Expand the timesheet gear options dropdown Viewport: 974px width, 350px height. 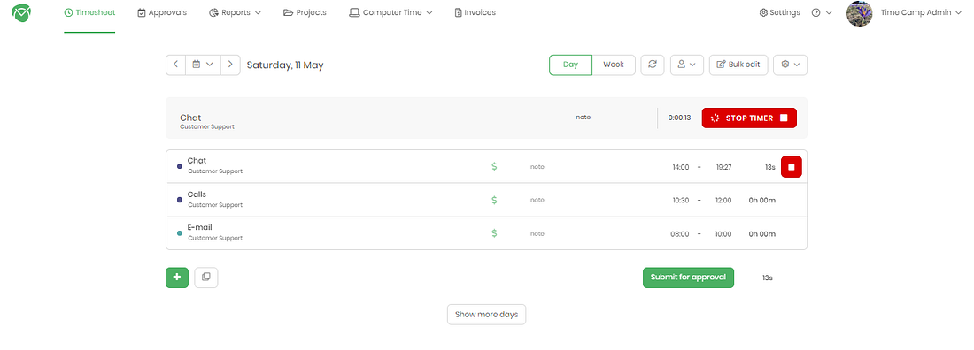click(790, 65)
